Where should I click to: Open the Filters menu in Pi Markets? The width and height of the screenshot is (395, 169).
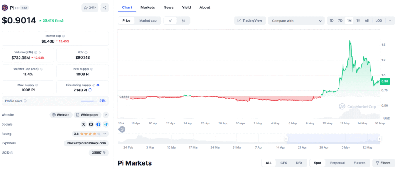383,163
